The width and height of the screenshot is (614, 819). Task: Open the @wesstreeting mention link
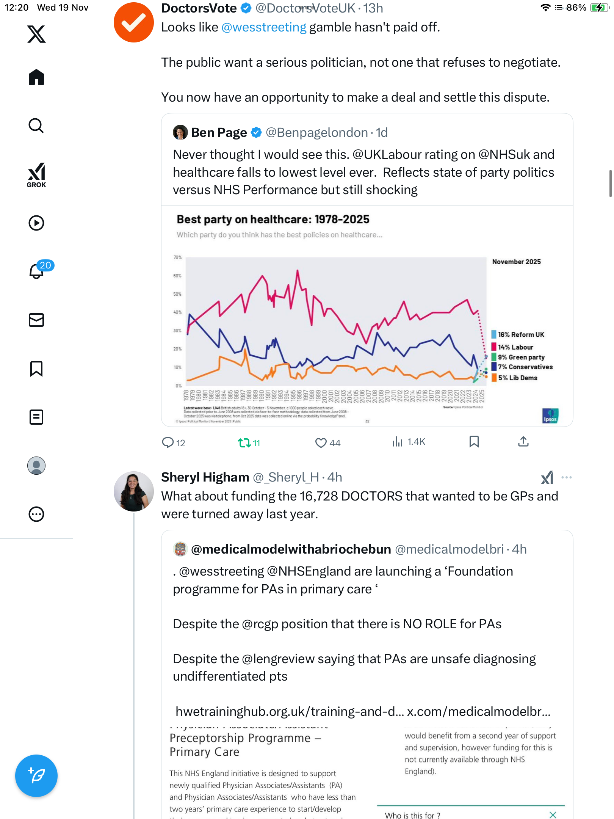click(x=264, y=27)
